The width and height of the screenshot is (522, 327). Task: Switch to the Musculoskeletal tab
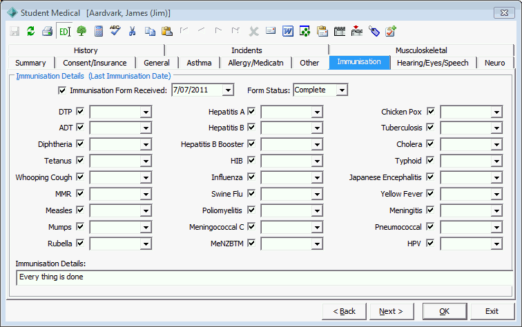coord(421,50)
